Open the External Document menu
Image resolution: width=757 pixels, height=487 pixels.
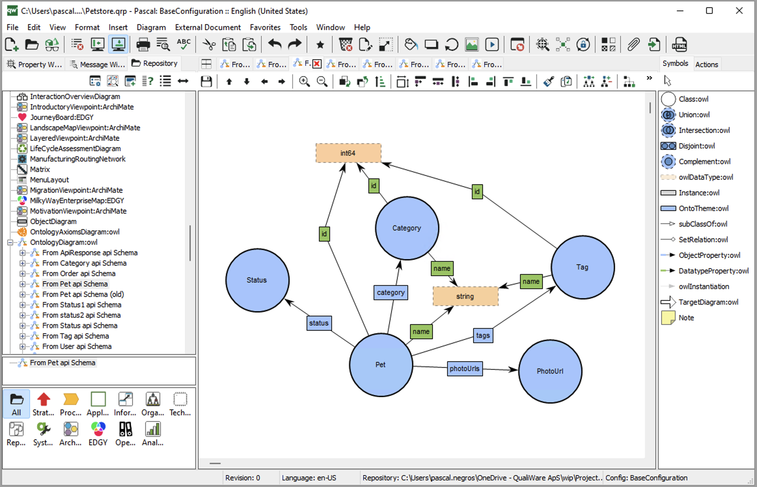208,27
